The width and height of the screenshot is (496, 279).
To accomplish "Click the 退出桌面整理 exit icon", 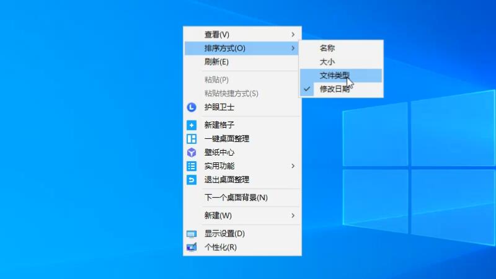I will 192,180.
